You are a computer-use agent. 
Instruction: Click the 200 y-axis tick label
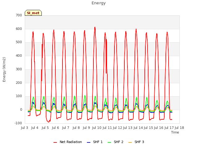19,83
